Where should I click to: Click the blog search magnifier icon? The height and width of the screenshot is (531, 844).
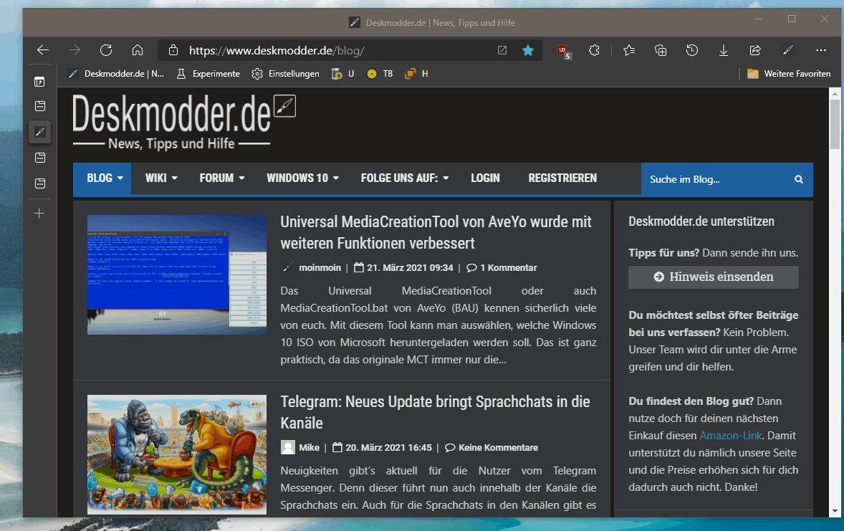pyautogui.click(x=799, y=179)
